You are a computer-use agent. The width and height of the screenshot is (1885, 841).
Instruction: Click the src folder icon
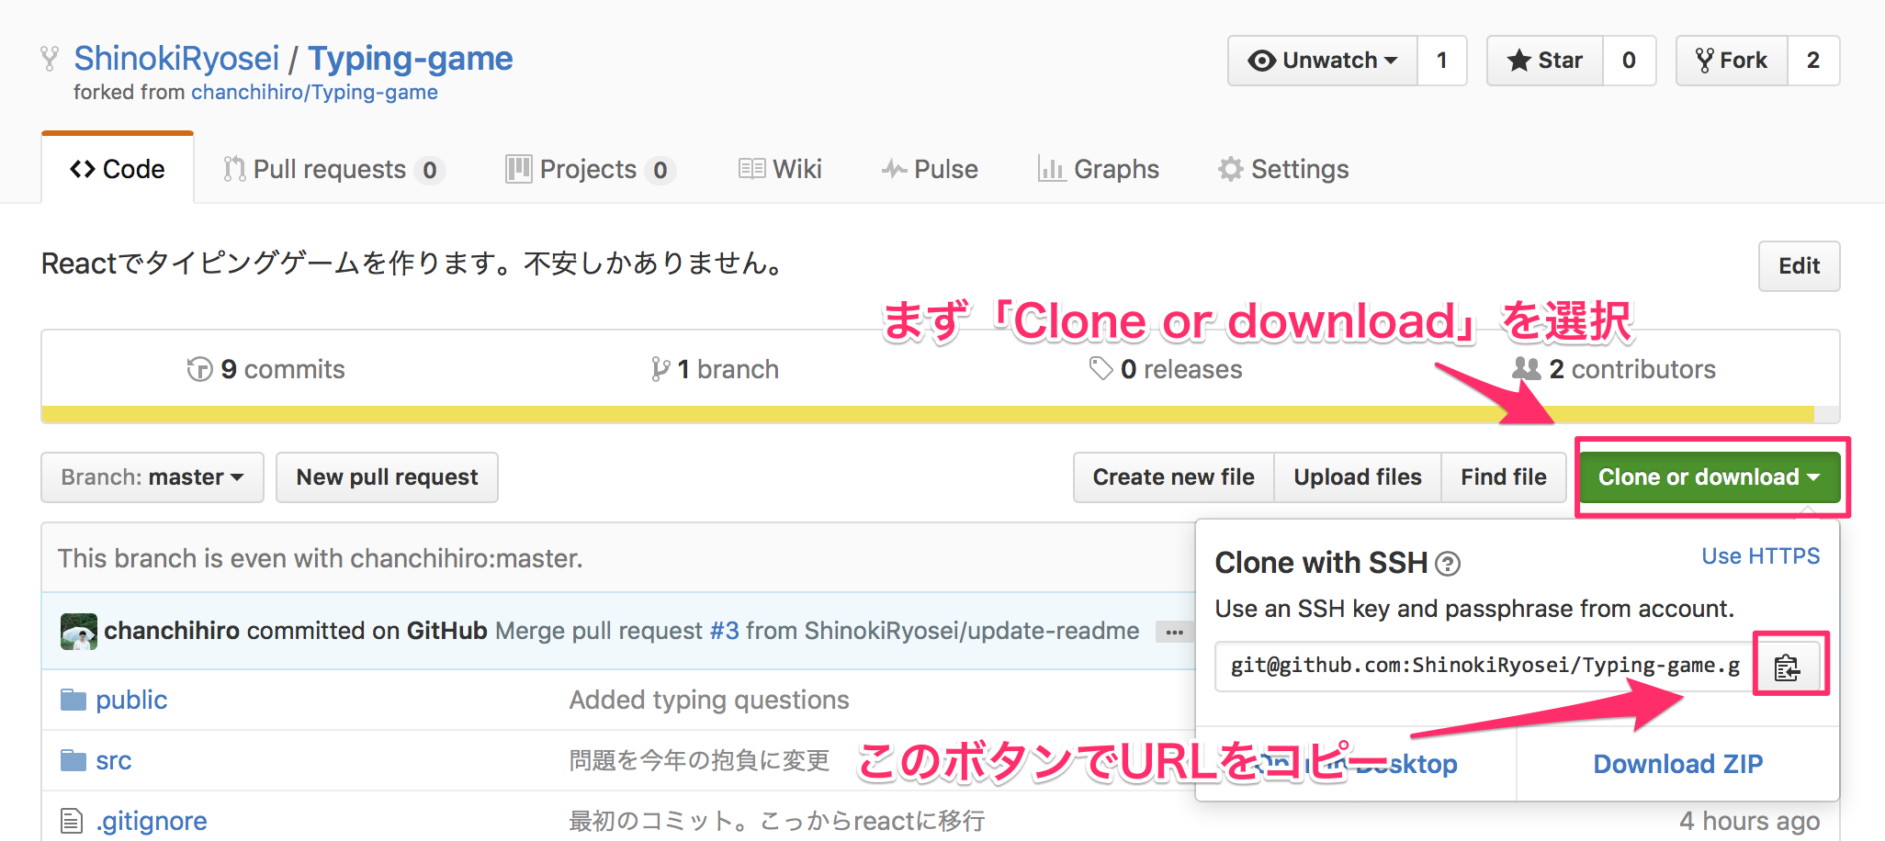pos(73,760)
